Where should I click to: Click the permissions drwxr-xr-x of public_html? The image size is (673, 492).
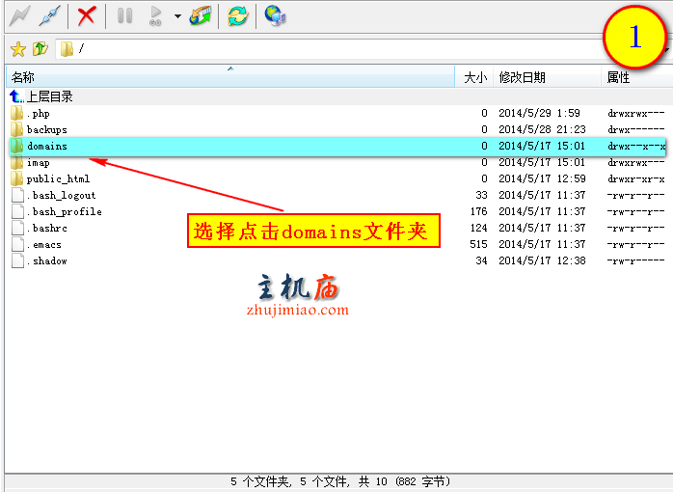pos(636,178)
